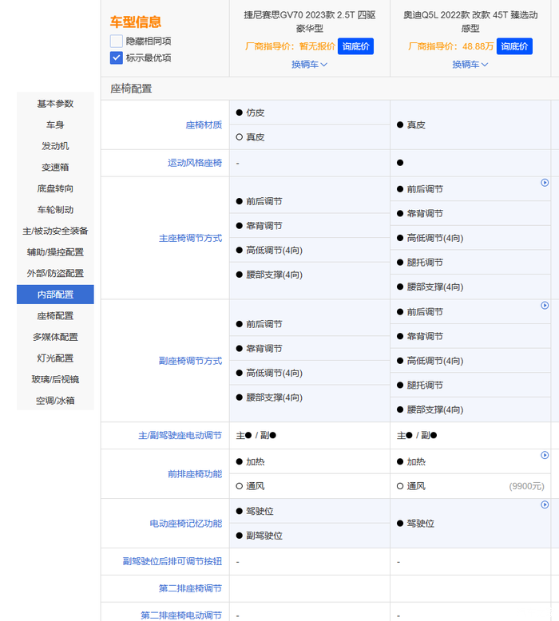Image resolution: width=559 pixels, height=621 pixels.
Task: Select 基本参数 in the sidebar menu
Action: point(55,104)
